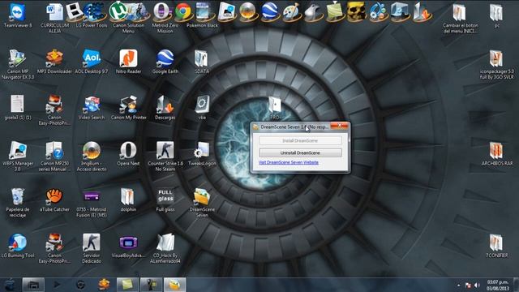Switch to DreamScene Seven taskbar button
Viewport: 519px width, 292px height.
point(175,285)
